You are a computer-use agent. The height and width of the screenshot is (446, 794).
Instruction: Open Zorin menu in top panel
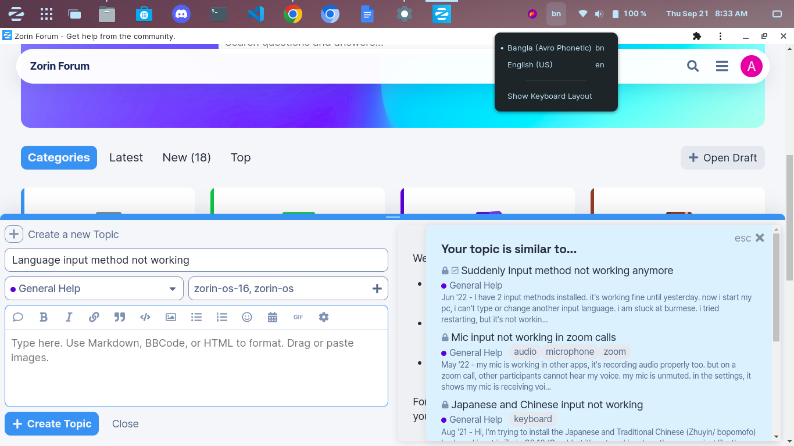(x=16, y=13)
